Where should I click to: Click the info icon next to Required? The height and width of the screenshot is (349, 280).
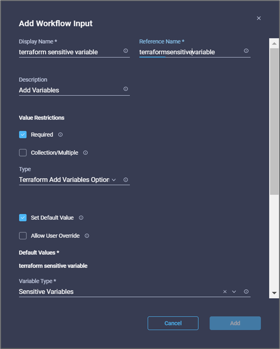coord(60,135)
